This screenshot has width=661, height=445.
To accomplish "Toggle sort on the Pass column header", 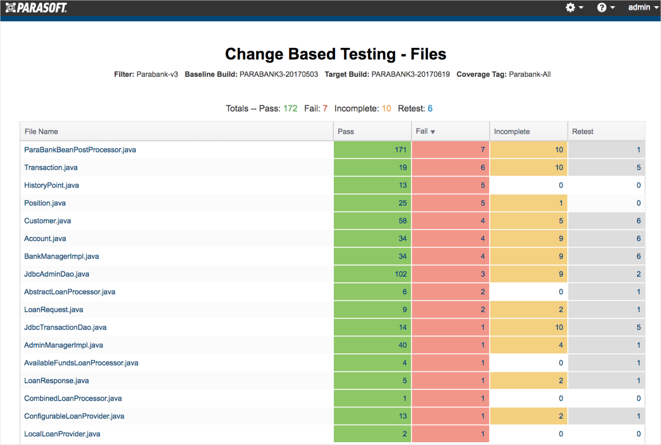I will 346,131.
